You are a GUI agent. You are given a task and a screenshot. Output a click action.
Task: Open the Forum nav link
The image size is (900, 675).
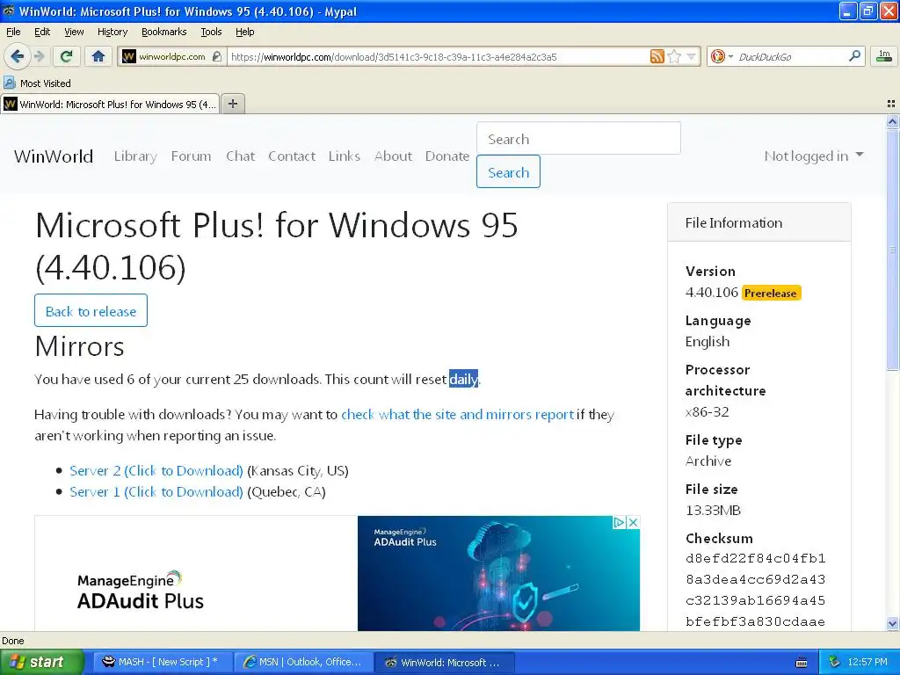tap(191, 156)
